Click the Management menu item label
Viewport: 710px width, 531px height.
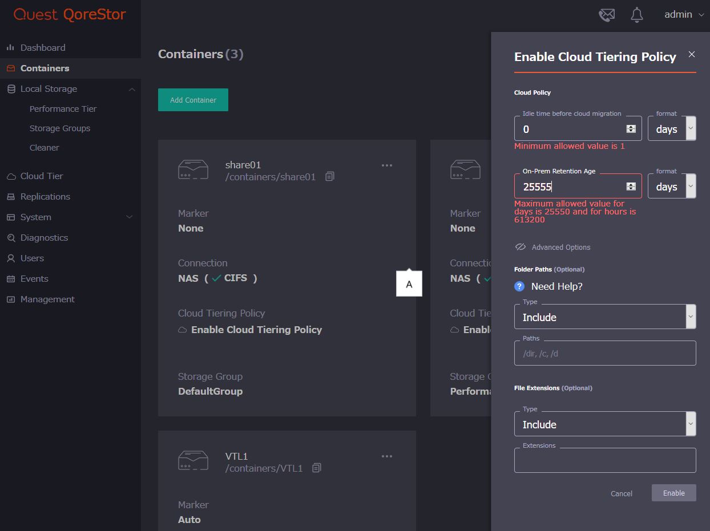47,299
